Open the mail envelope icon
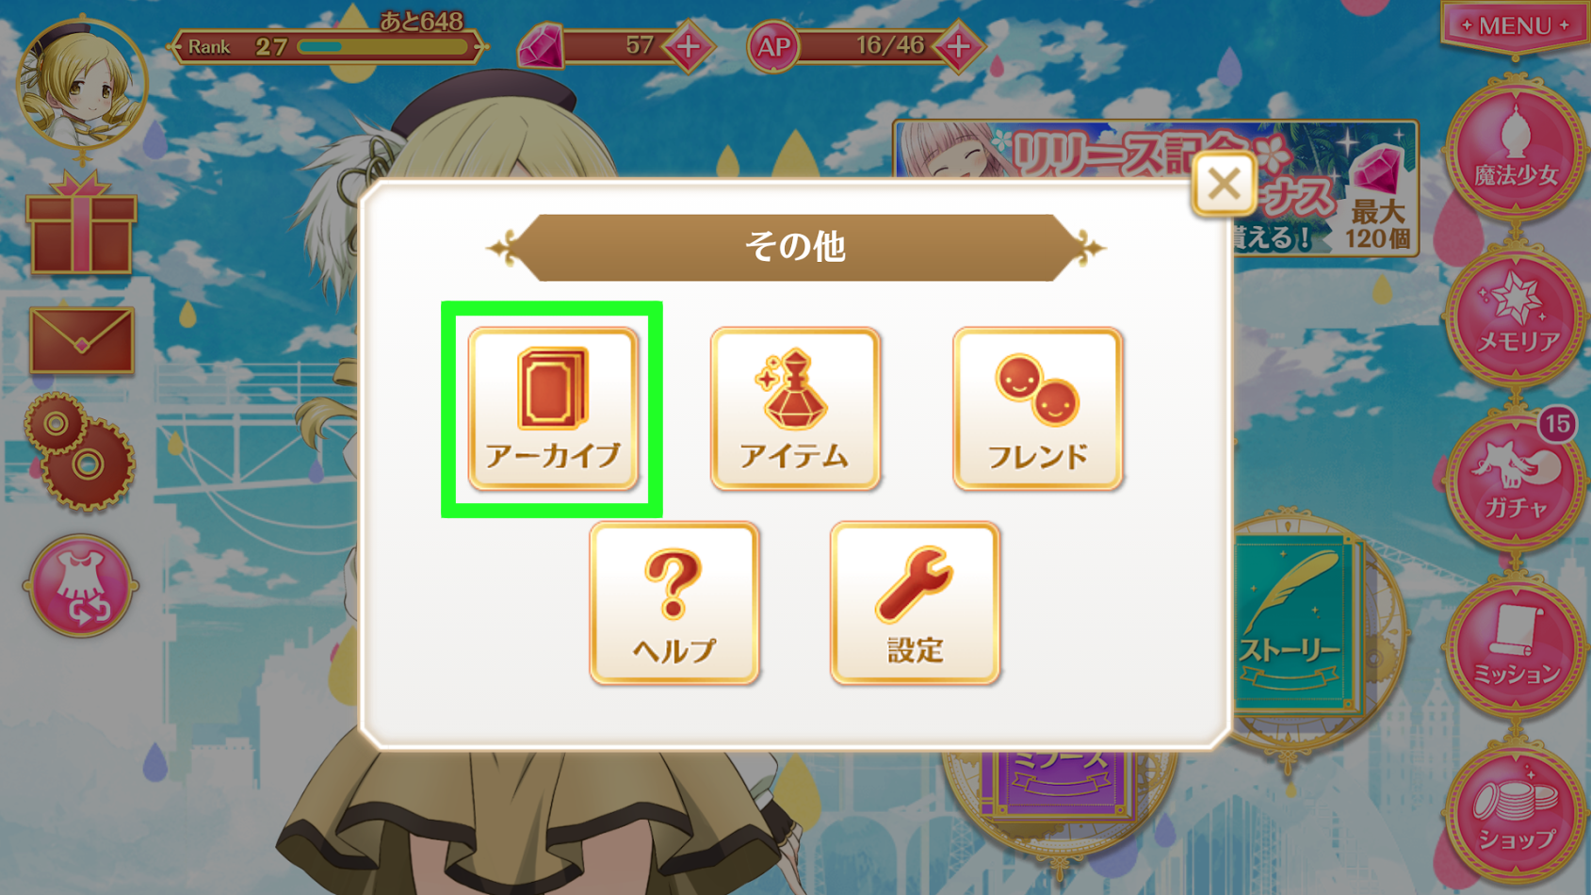The image size is (1591, 895). tap(82, 340)
